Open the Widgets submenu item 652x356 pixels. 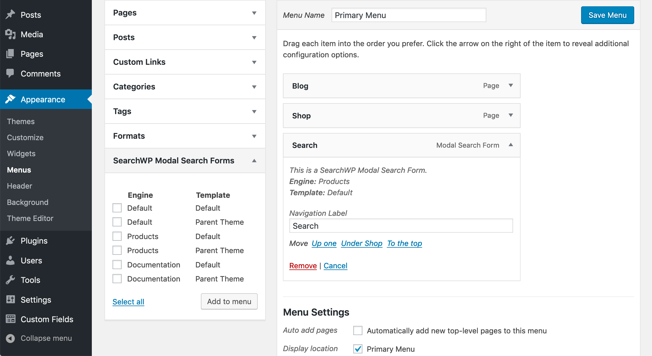point(21,153)
